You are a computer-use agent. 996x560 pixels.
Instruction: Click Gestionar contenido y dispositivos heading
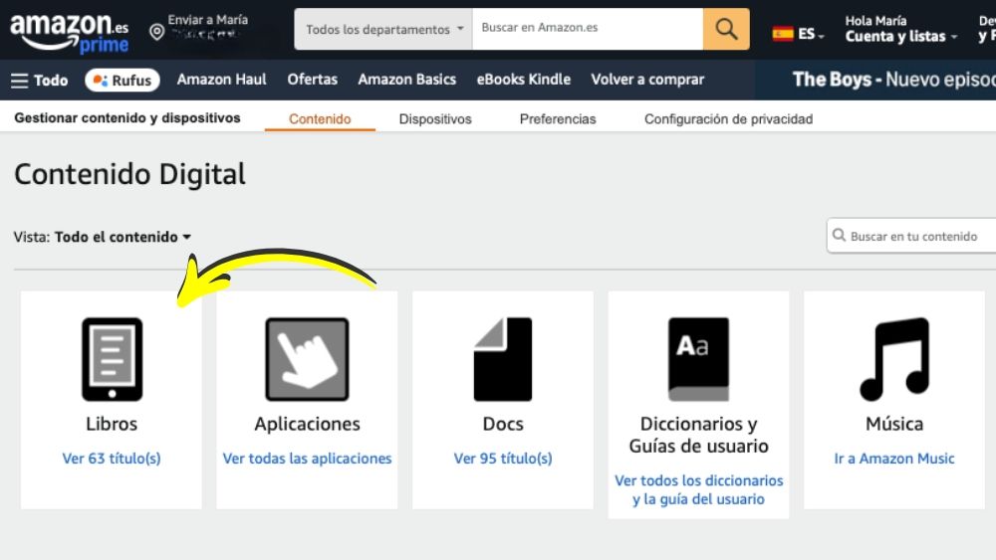[x=127, y=118]
